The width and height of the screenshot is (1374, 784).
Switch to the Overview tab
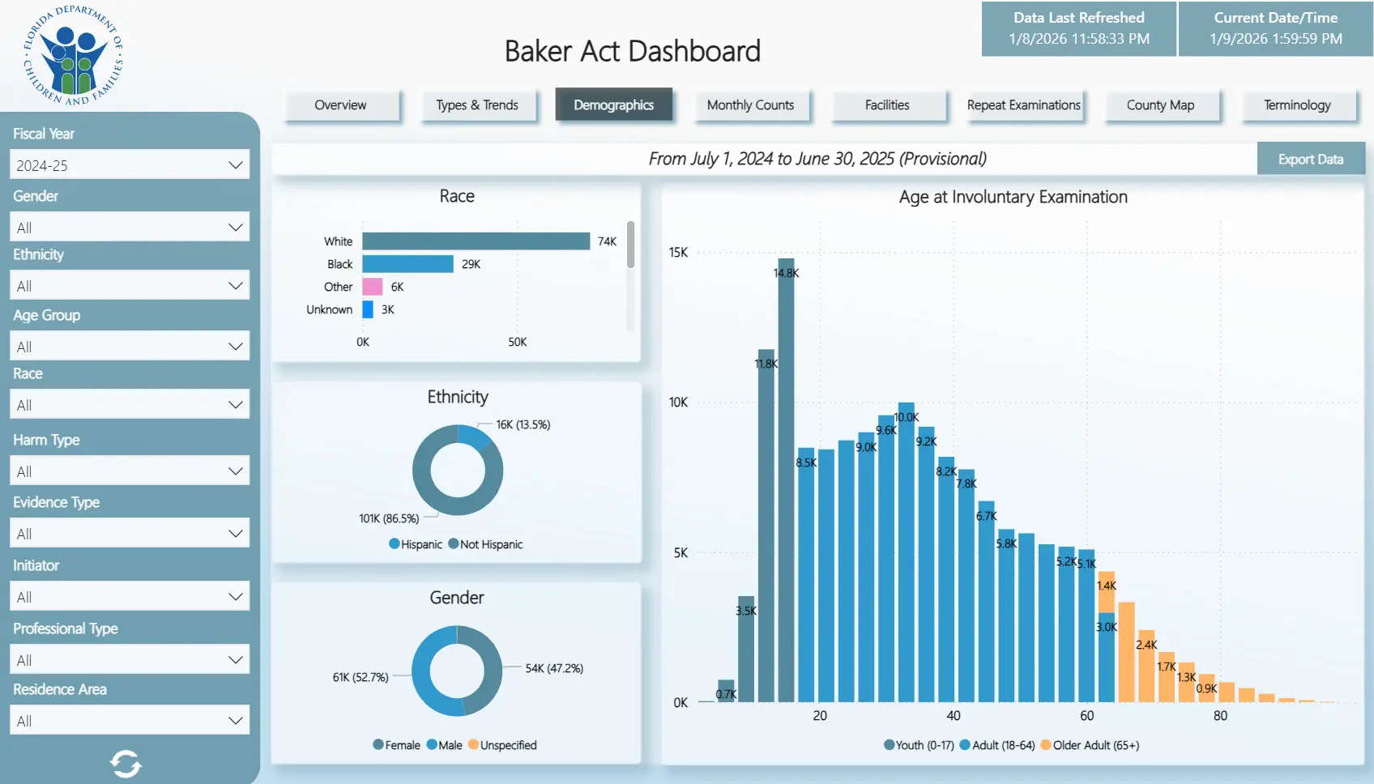pos(340,105)
